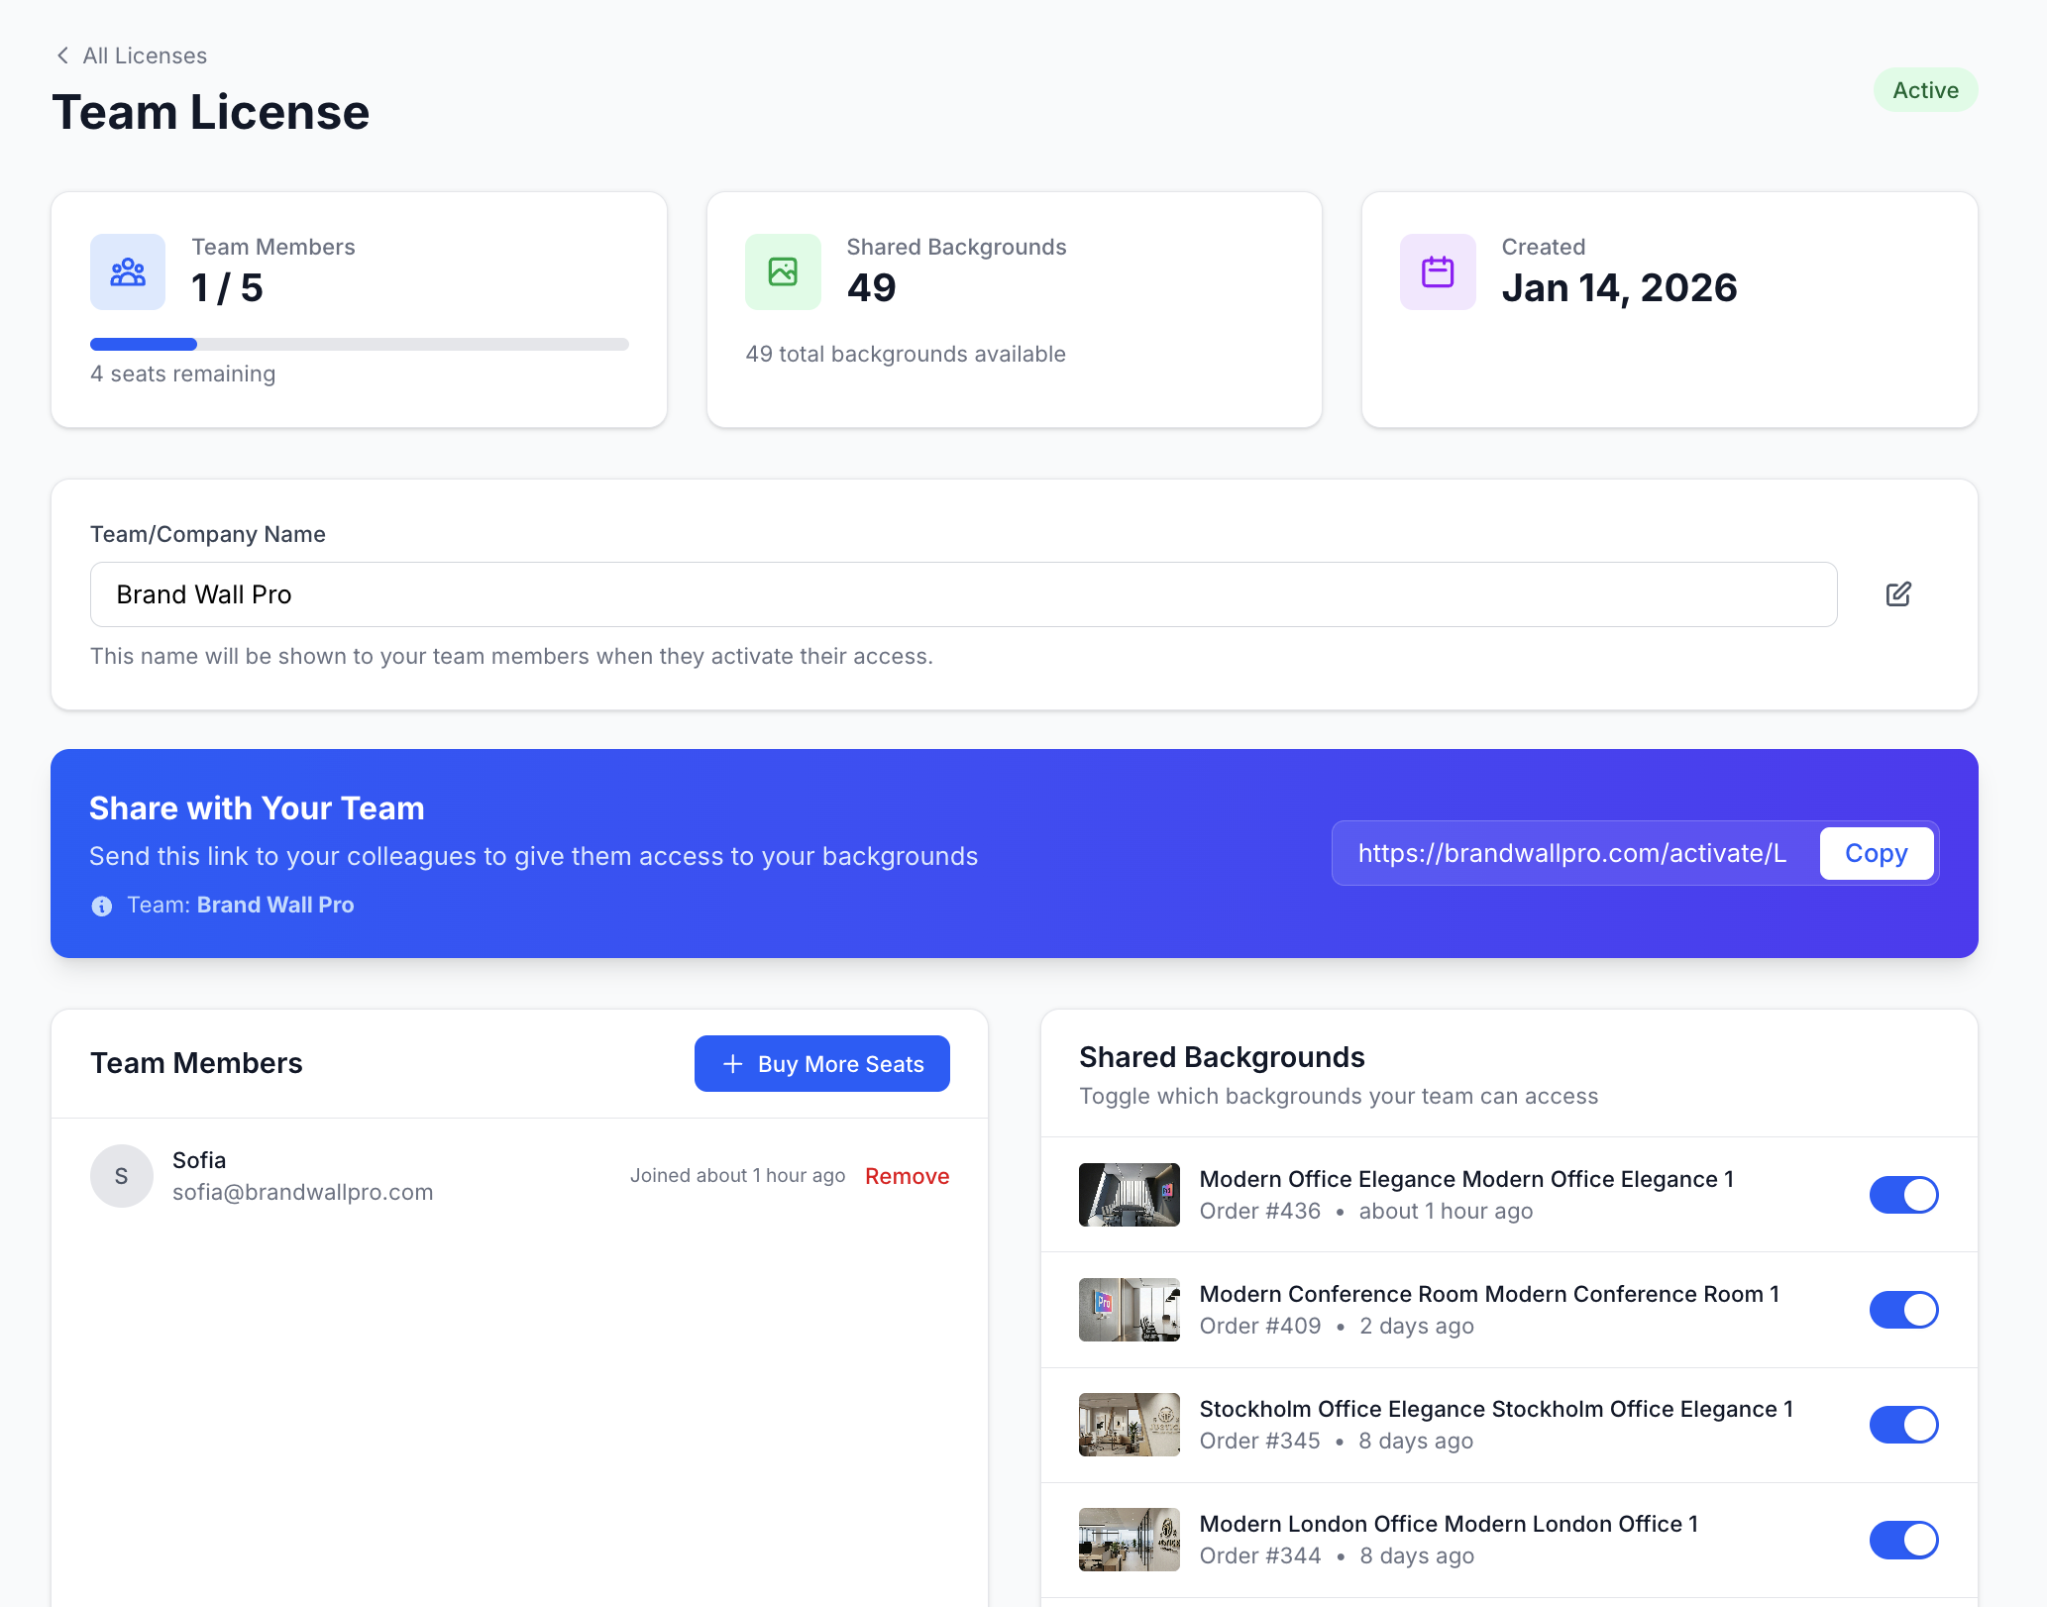2047x1607 pixels.
Task: Copy the team activation link
Action: coord(1876,853)
